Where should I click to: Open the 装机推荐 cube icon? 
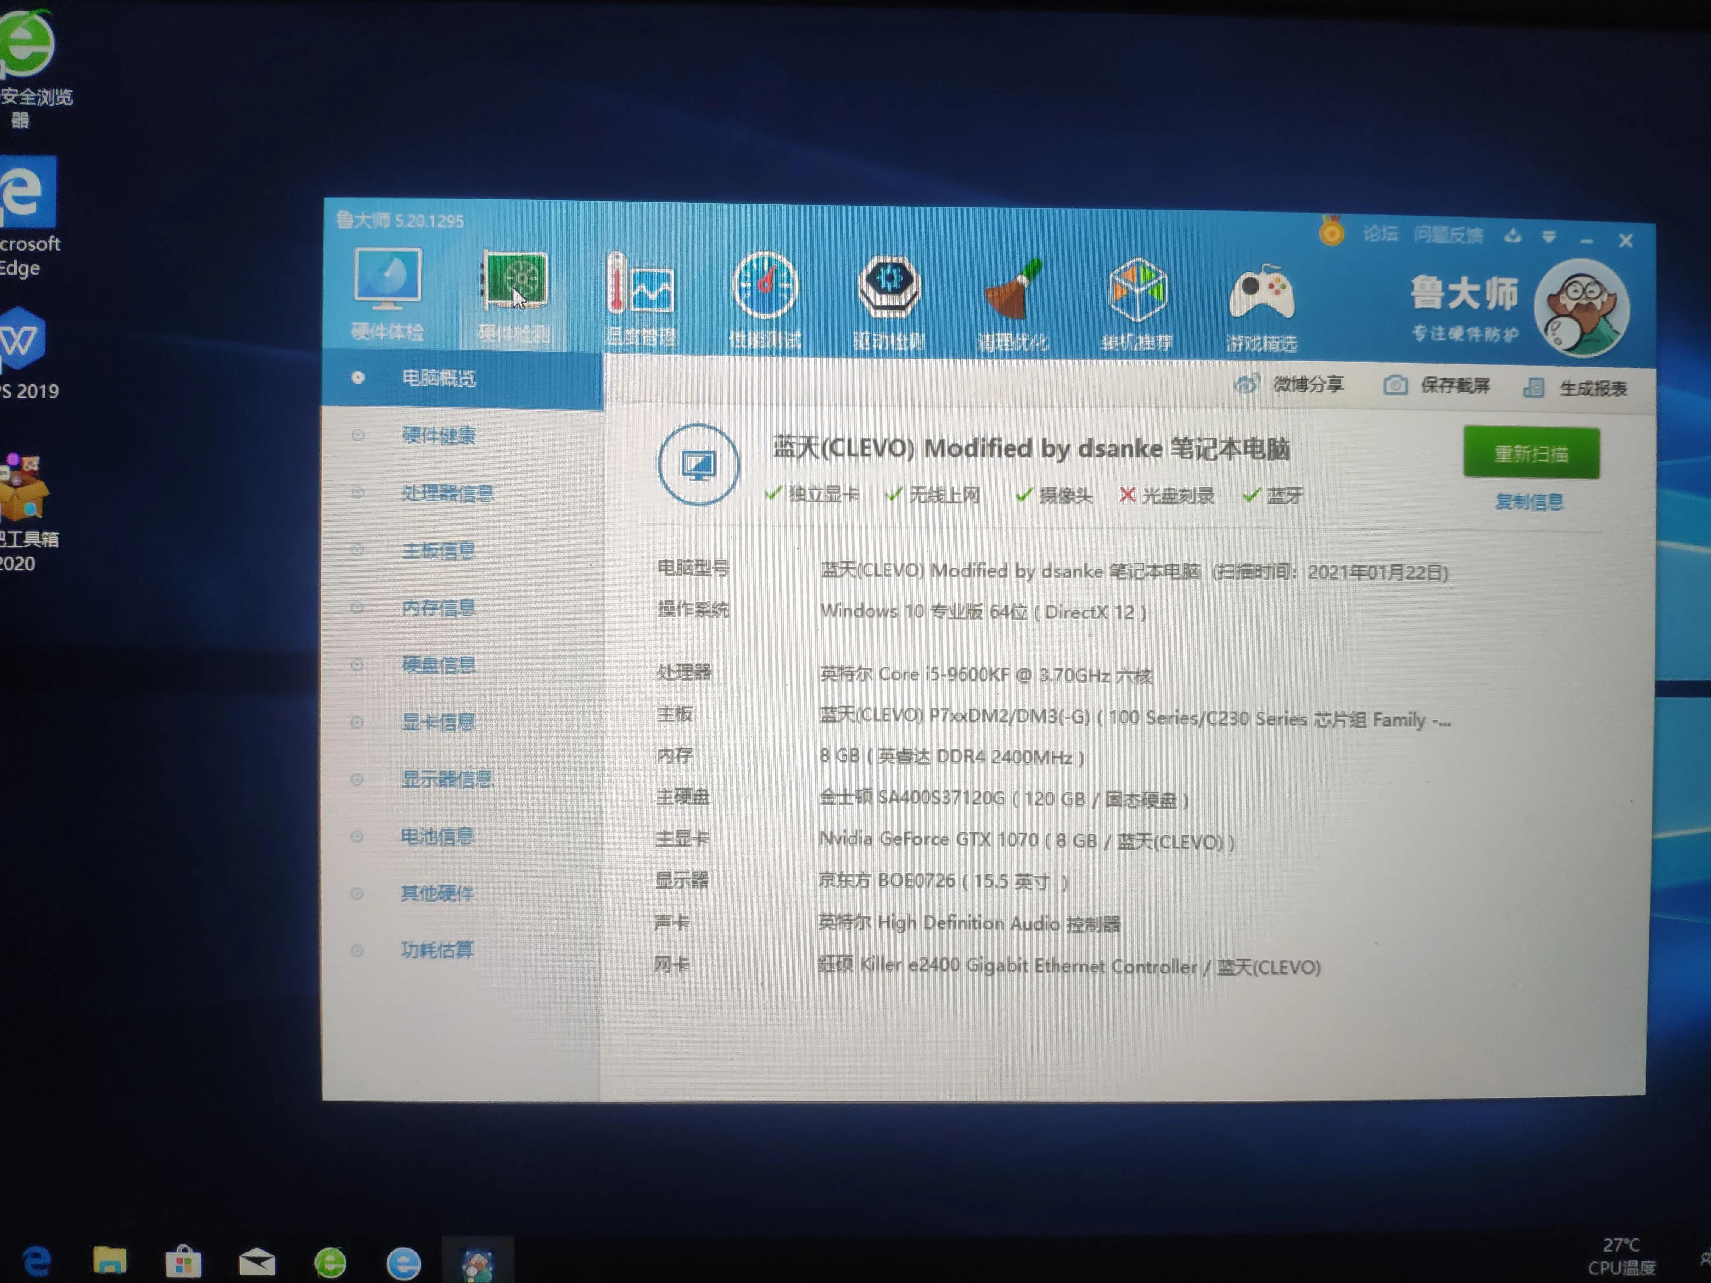click(1136, 305)
